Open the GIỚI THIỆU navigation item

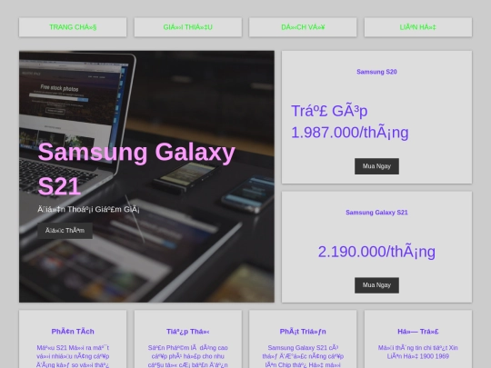pos(188,27)
